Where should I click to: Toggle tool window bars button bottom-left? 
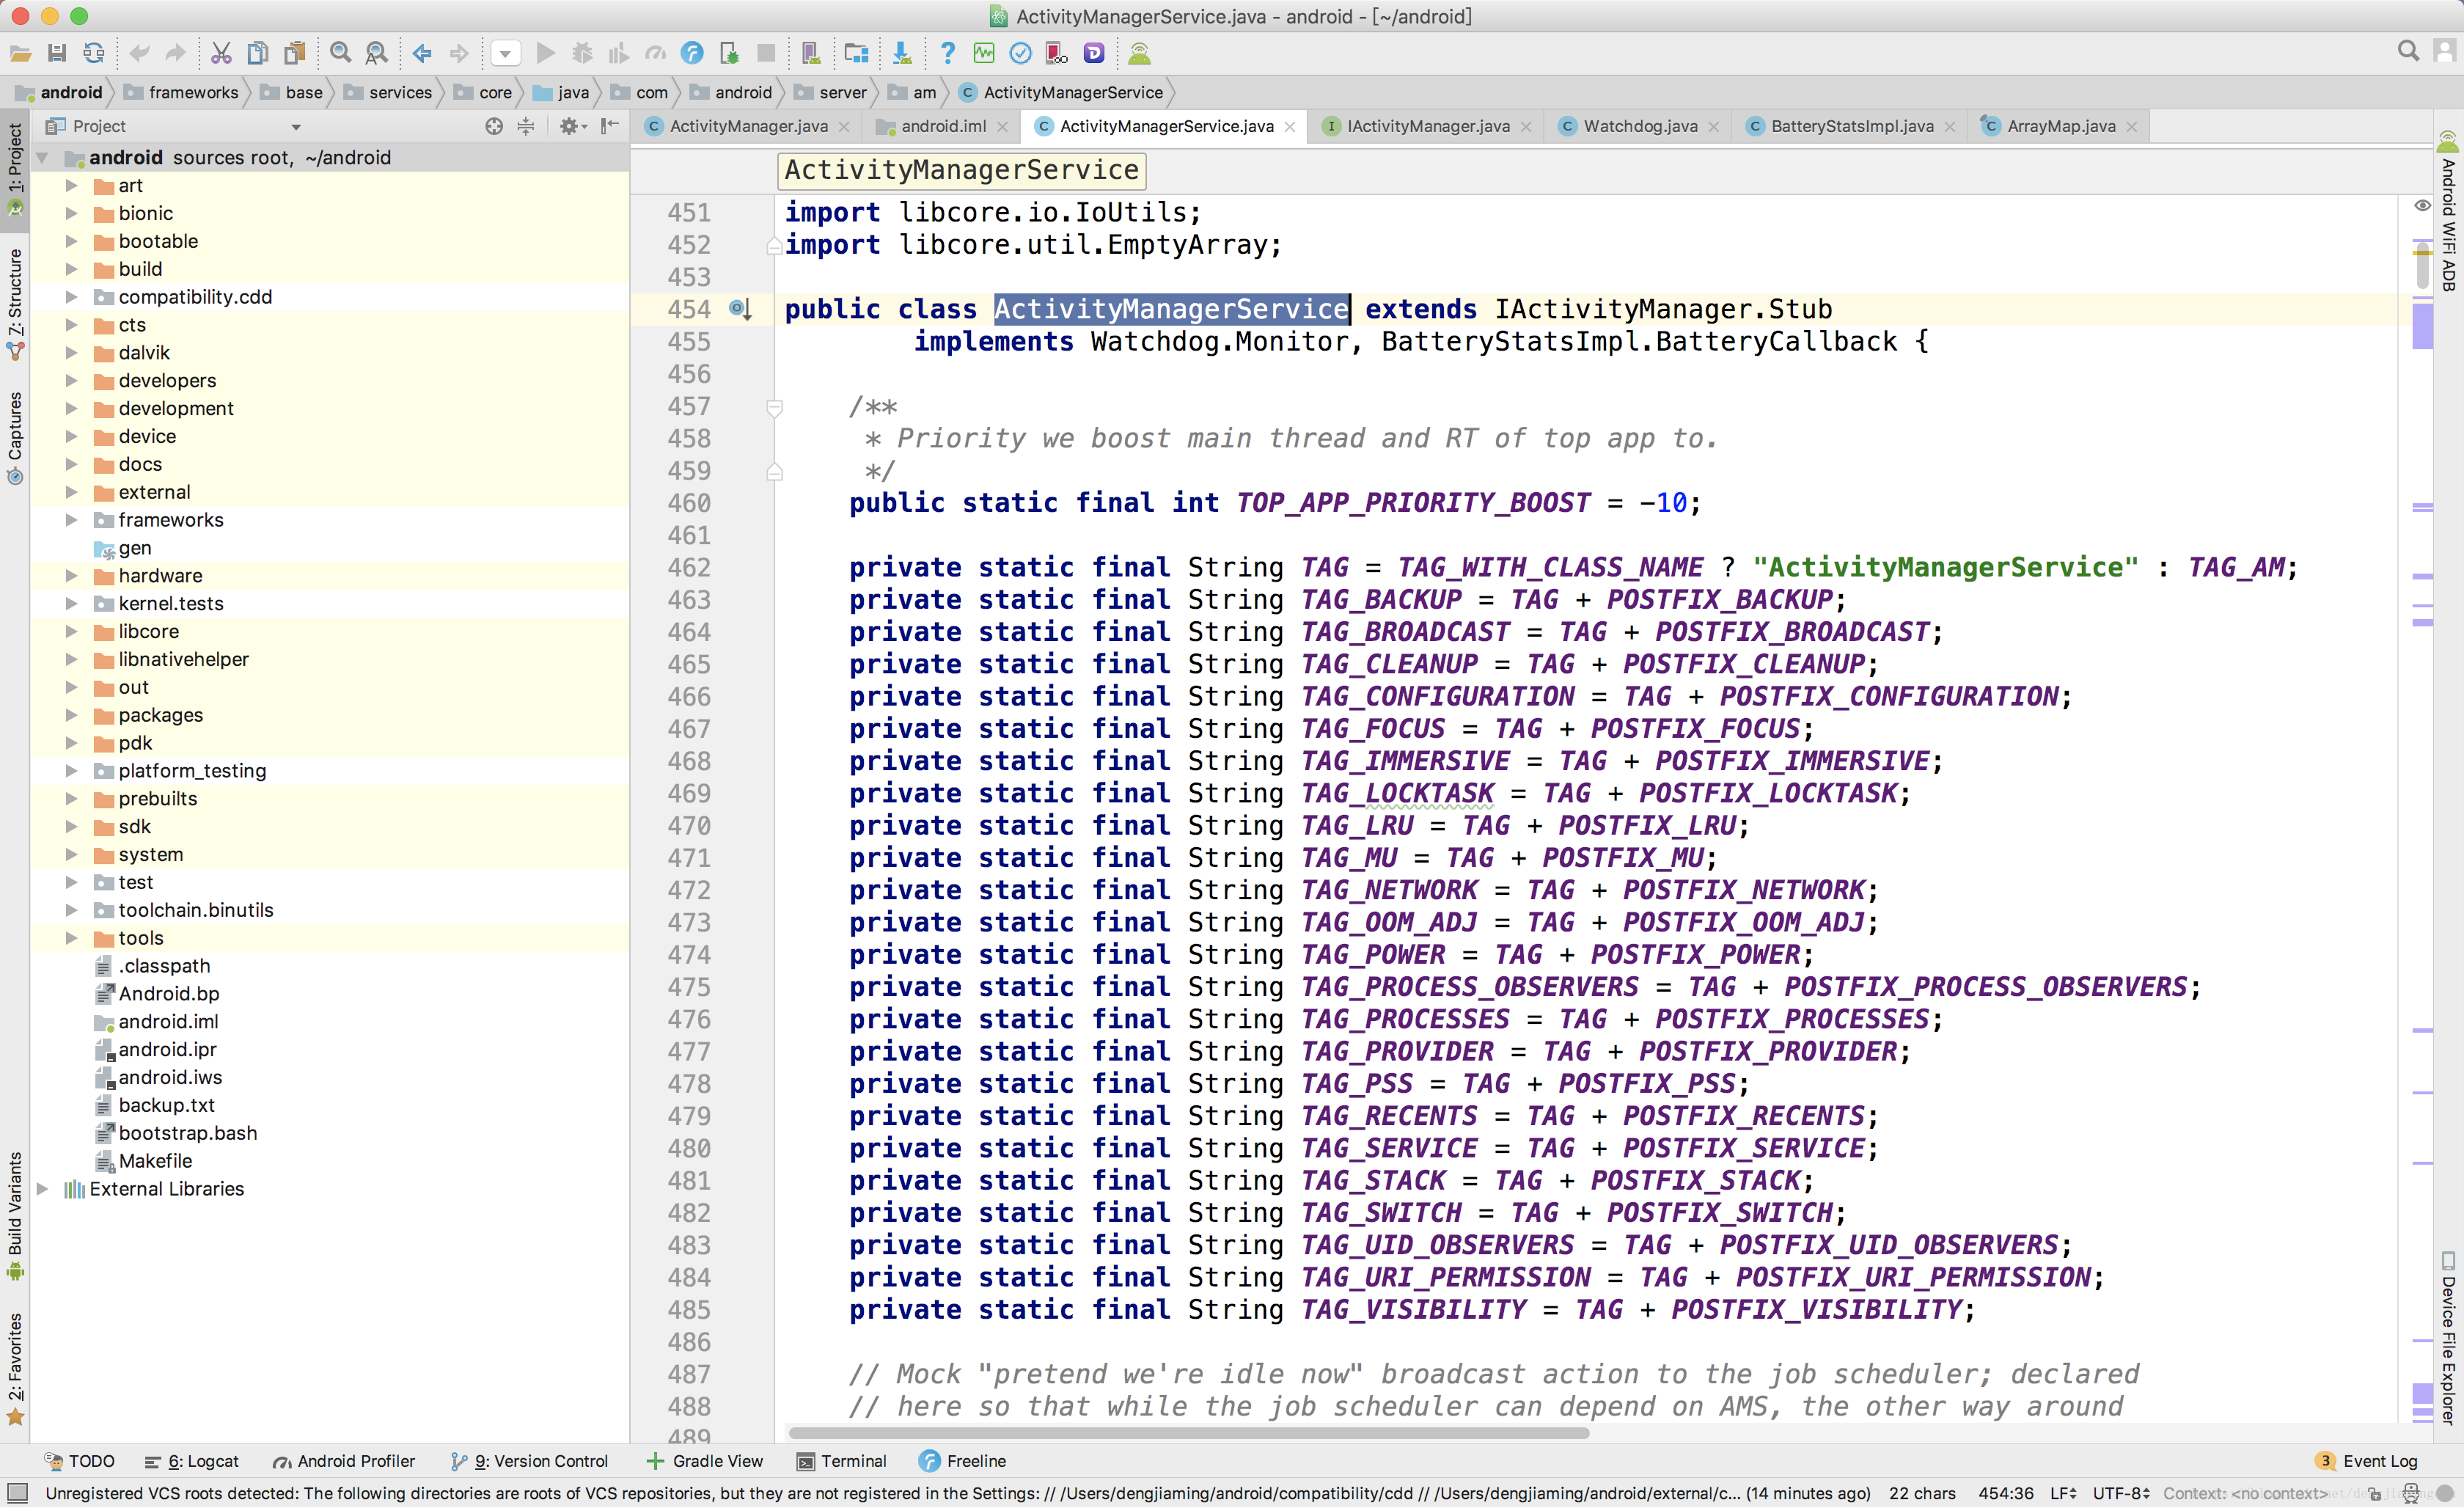[x=17, y=1494]
